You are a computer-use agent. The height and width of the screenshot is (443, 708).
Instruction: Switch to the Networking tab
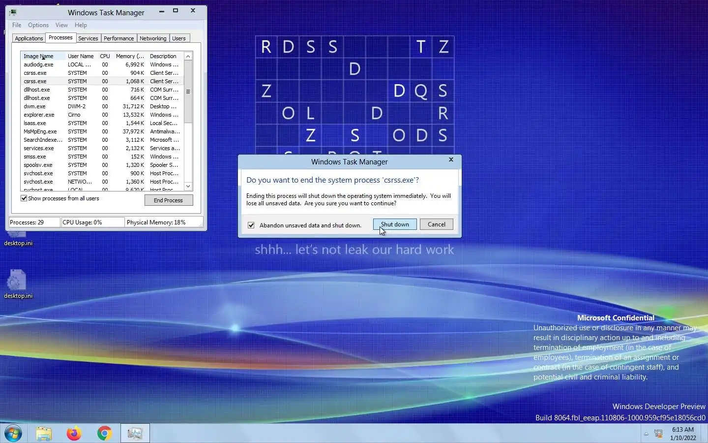153,38
